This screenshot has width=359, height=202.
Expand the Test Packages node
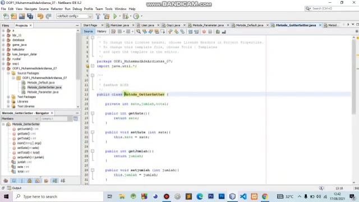8,97
